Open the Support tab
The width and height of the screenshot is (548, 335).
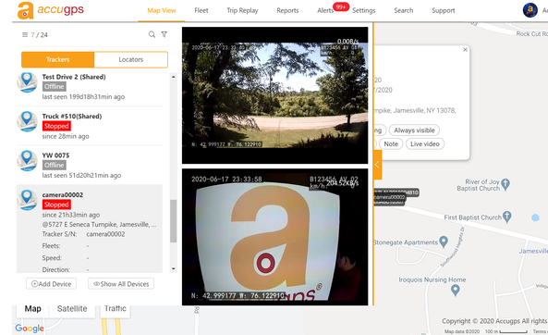pos(444,10)
